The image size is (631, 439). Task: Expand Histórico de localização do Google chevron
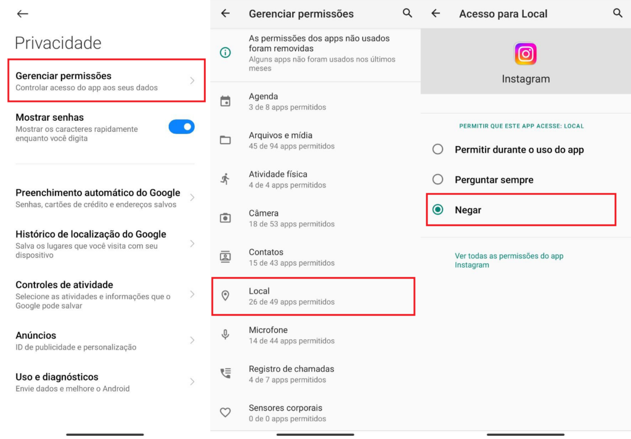[192, 244]
